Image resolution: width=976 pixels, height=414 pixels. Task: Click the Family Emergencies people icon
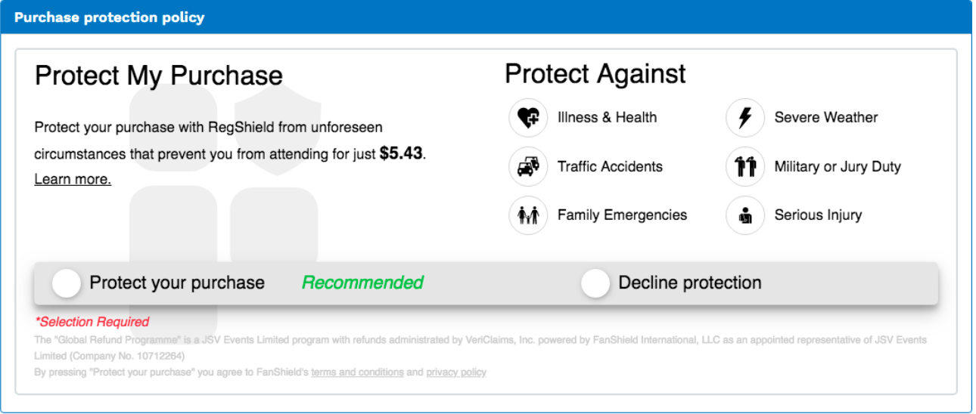pos(527,215)
